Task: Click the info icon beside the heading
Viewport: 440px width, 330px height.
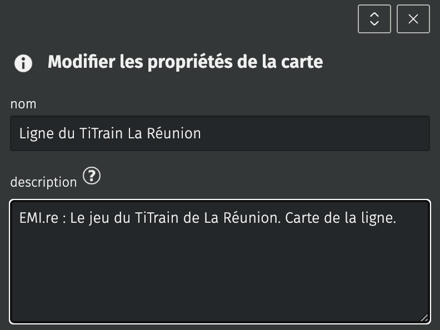Action: click(x=23, y=63)
